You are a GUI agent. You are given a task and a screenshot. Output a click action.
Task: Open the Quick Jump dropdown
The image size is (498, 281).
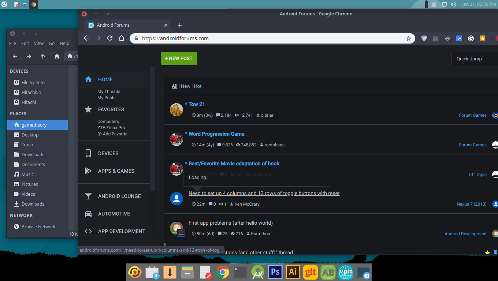pos(475,59)
